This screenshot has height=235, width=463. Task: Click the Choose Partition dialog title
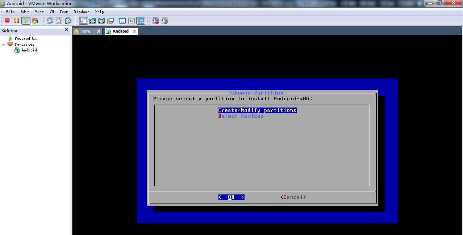pyautogui.click(x=257, y=93)
